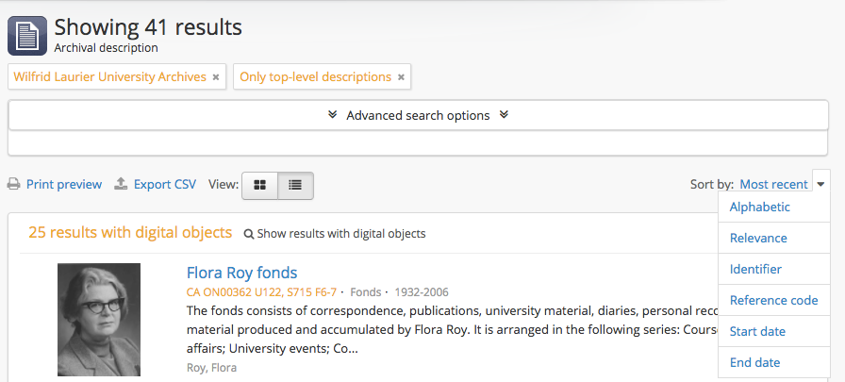
Task: Sort results by Alphabetic
Action: click(x=759, y=208)
